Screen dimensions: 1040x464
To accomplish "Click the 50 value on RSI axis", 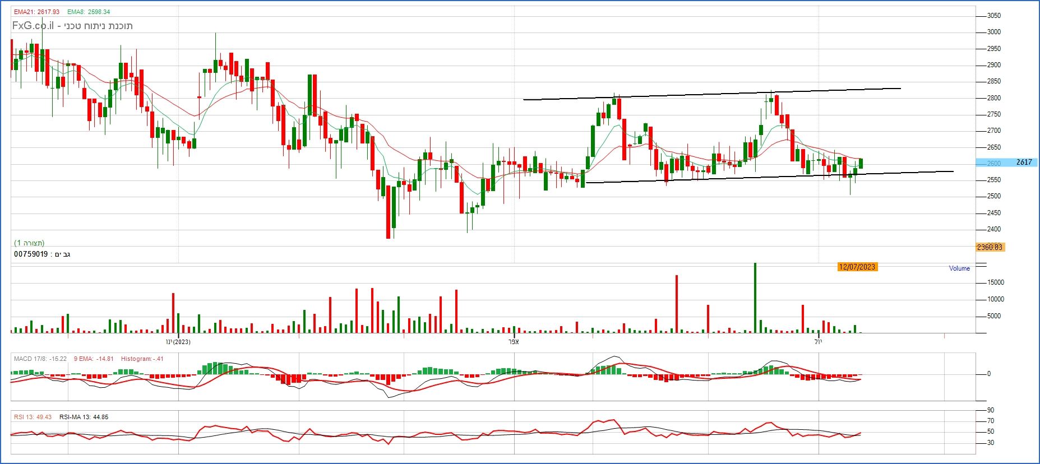I will (x=991, y=431).
